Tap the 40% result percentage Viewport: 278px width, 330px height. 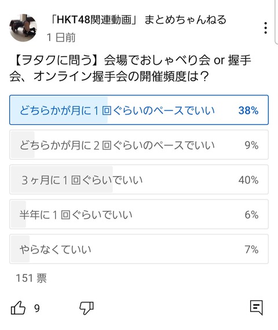click(248, 180)
